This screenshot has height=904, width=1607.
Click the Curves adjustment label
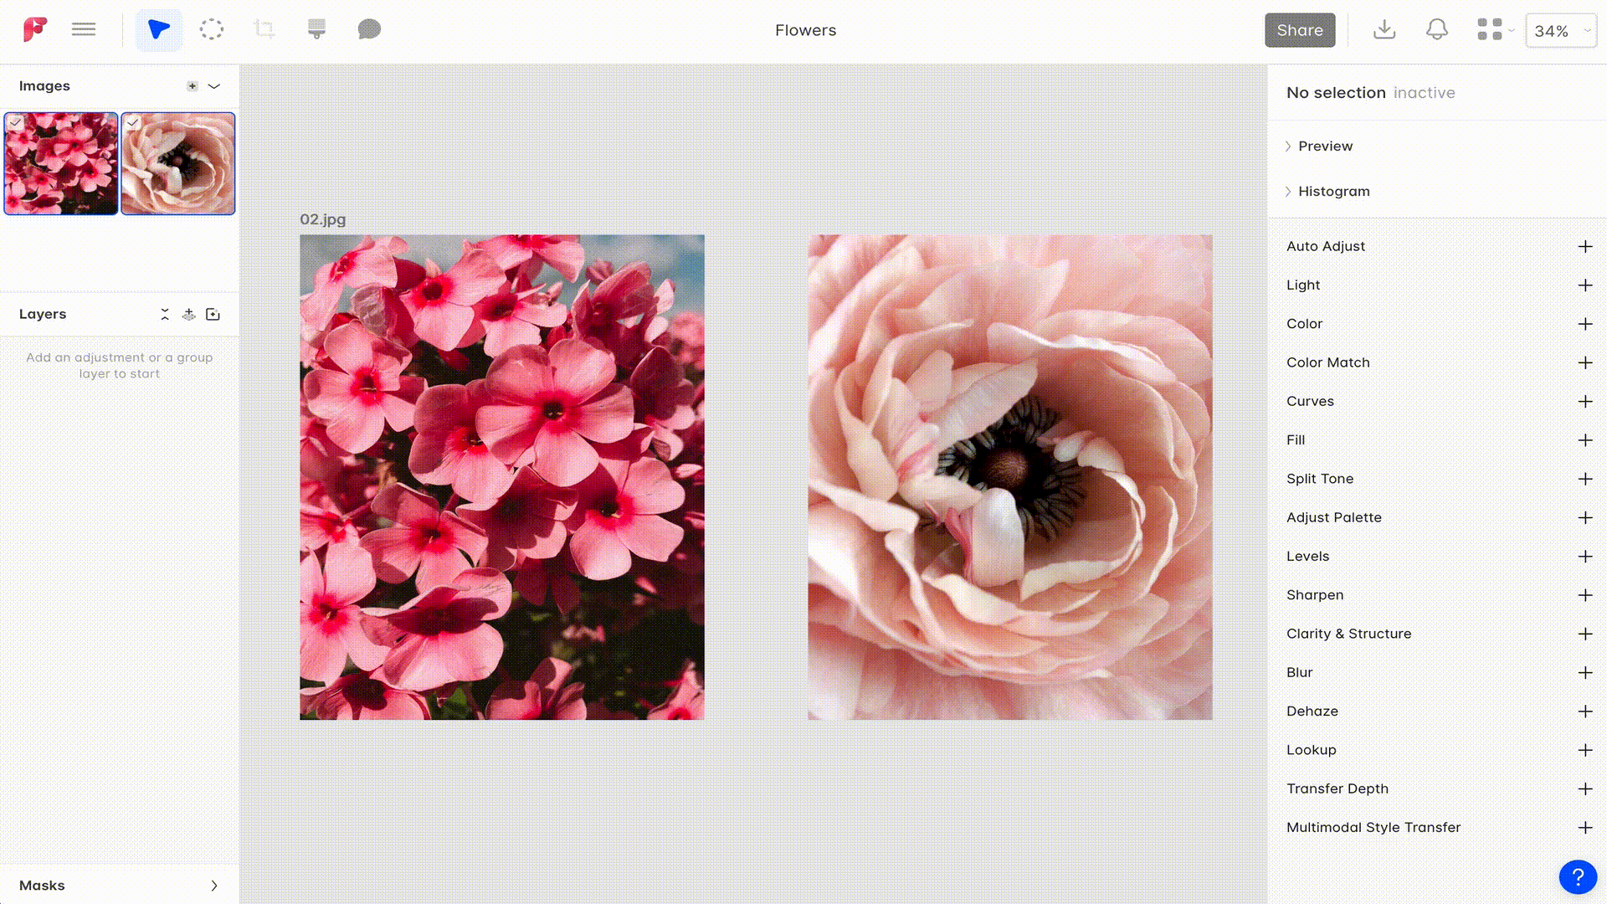point(1310,402)
